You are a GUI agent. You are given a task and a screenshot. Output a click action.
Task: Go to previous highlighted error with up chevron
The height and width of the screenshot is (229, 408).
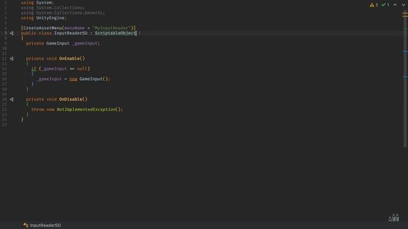[395, 4]
